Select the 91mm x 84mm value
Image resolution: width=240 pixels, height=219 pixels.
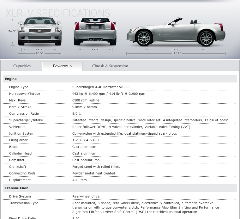(85, 107)
